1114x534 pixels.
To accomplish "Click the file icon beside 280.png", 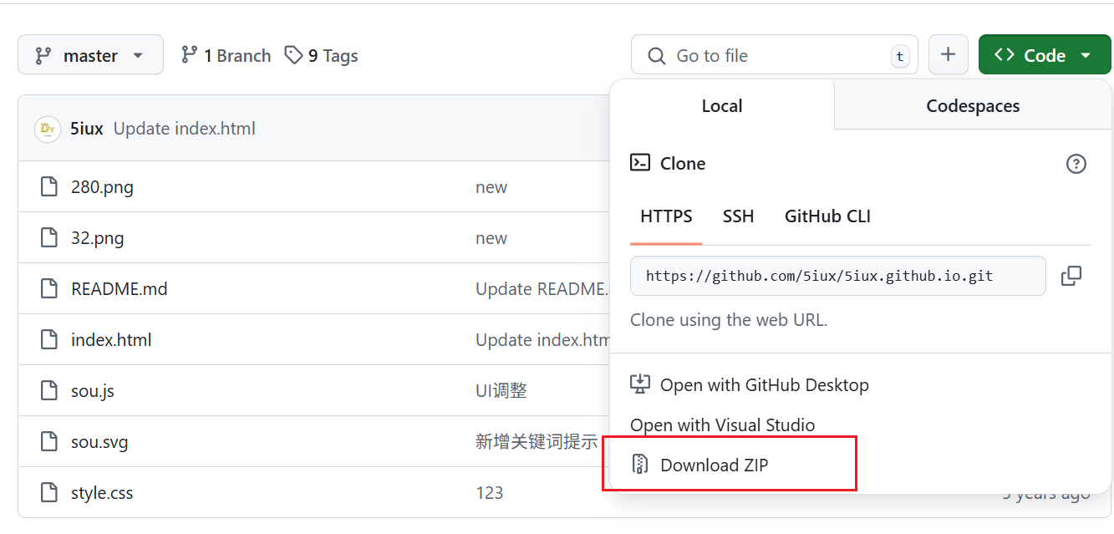I will [49, 187].
